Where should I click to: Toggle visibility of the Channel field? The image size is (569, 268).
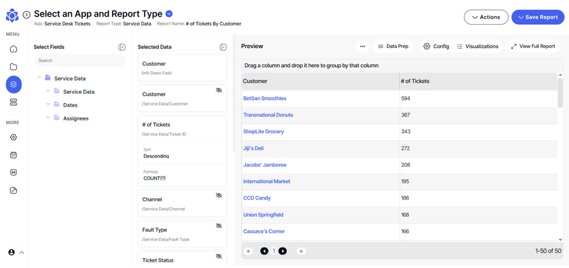218,196
